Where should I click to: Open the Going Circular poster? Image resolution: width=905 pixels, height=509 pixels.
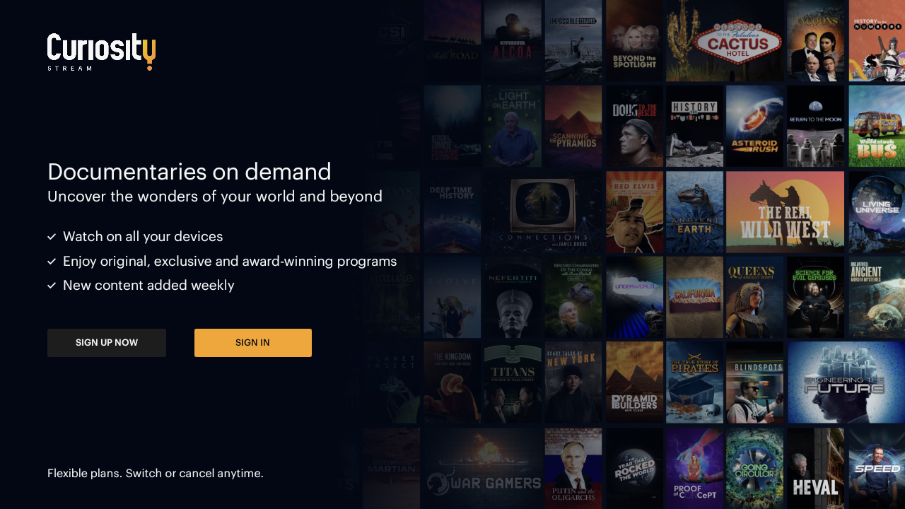(x=755, y=468)
